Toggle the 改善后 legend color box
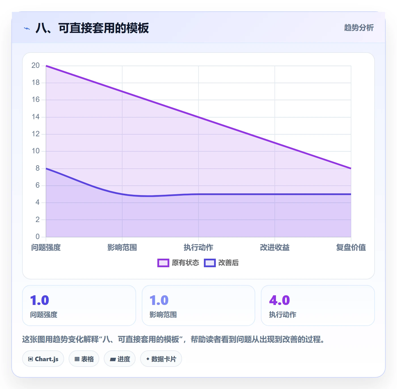Screen dimensions: 397x389 click(x=210, y=263)
